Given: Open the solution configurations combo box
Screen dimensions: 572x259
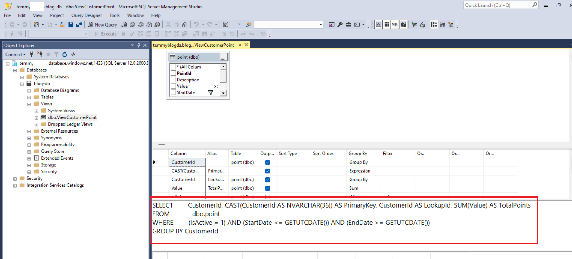Looking at the screenshot, I should pyautogui.click(x=289, y=25).
